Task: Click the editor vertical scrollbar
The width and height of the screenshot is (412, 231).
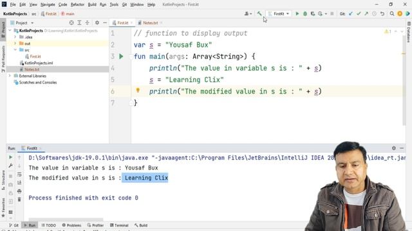Action: coord(404,80)
